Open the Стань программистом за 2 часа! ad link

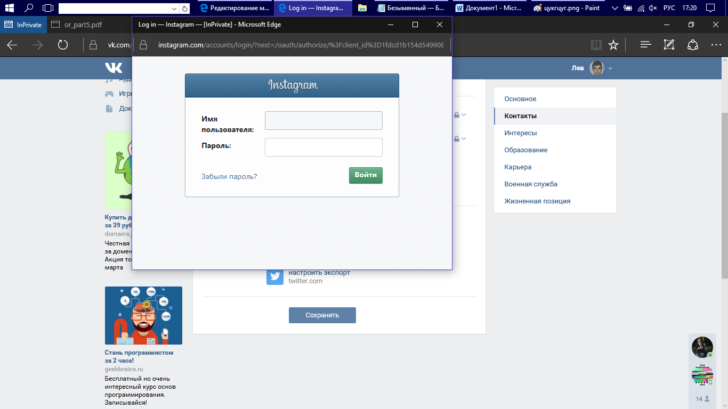coord(139,356)
